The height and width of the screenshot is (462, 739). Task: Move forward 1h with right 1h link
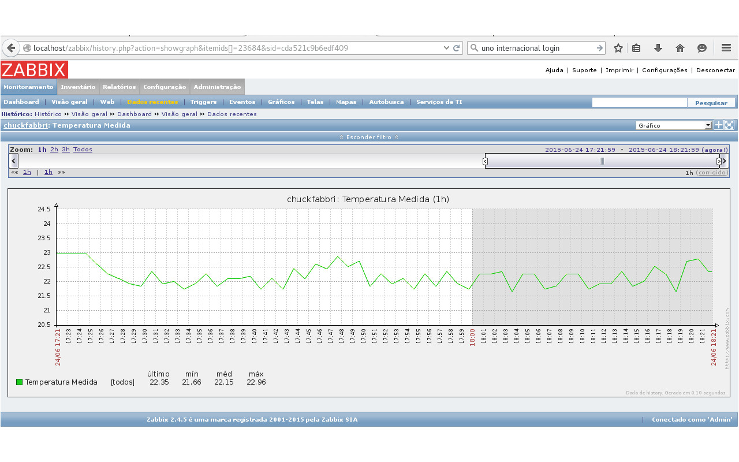[x=48, y=172]
